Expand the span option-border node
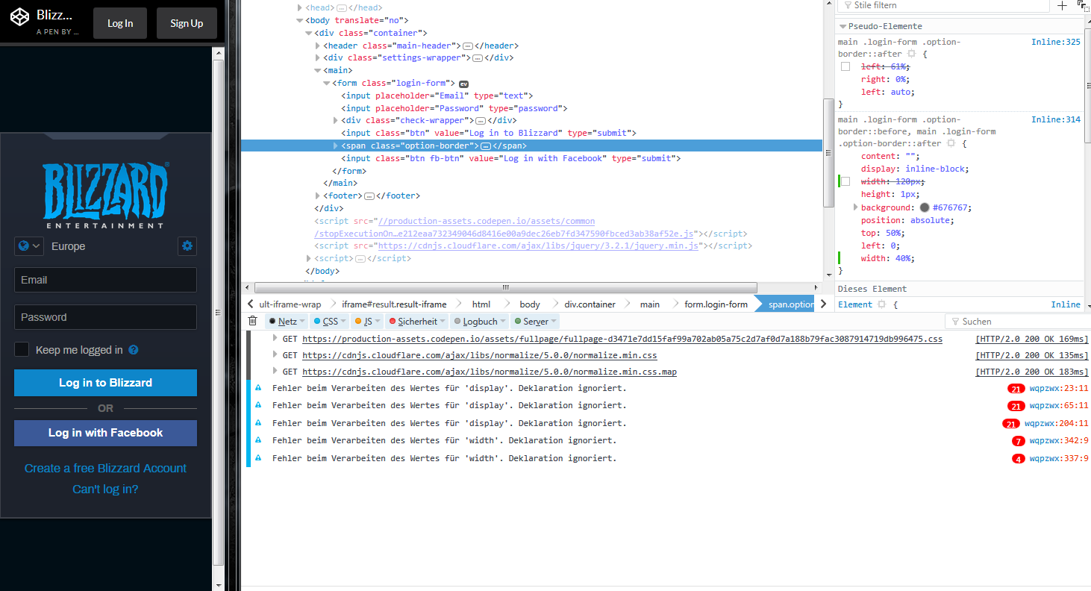 point(335,146)
